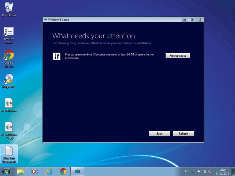Open the Action Center flag icon
The height and width of the screenshot is (176, 235).
pos(199,172)
